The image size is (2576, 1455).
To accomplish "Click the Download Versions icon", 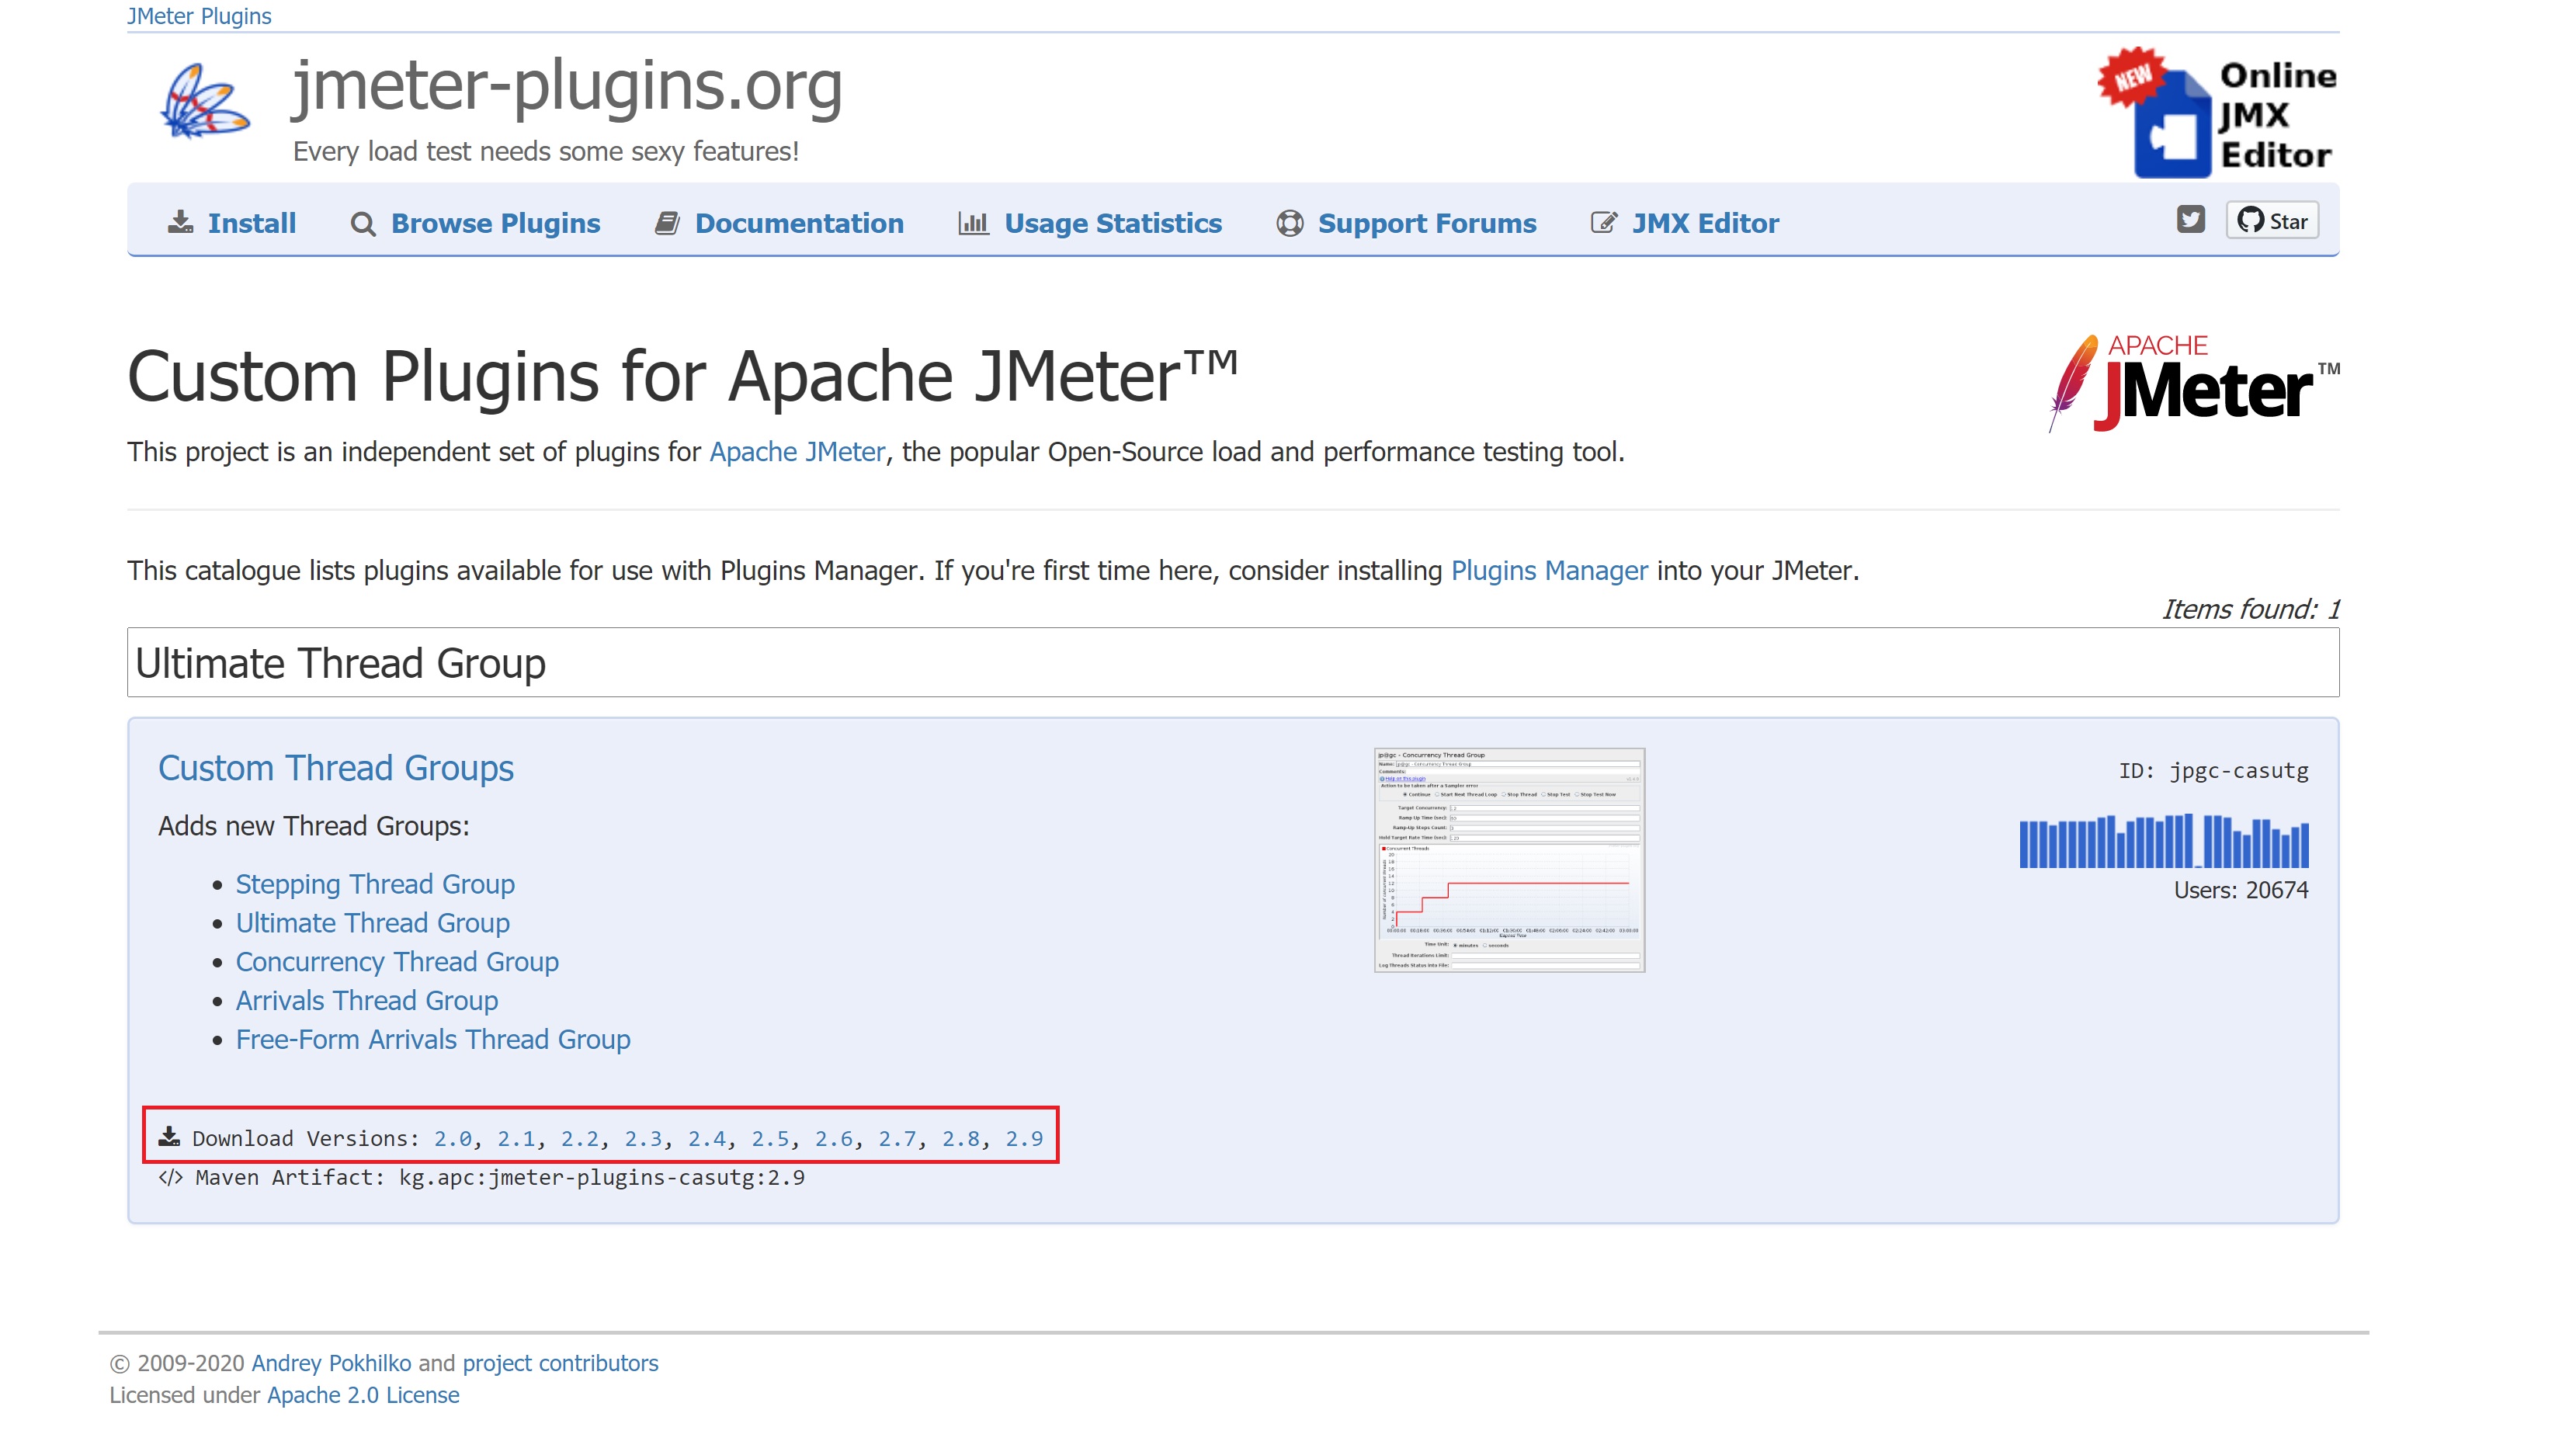I will 169,1137.
